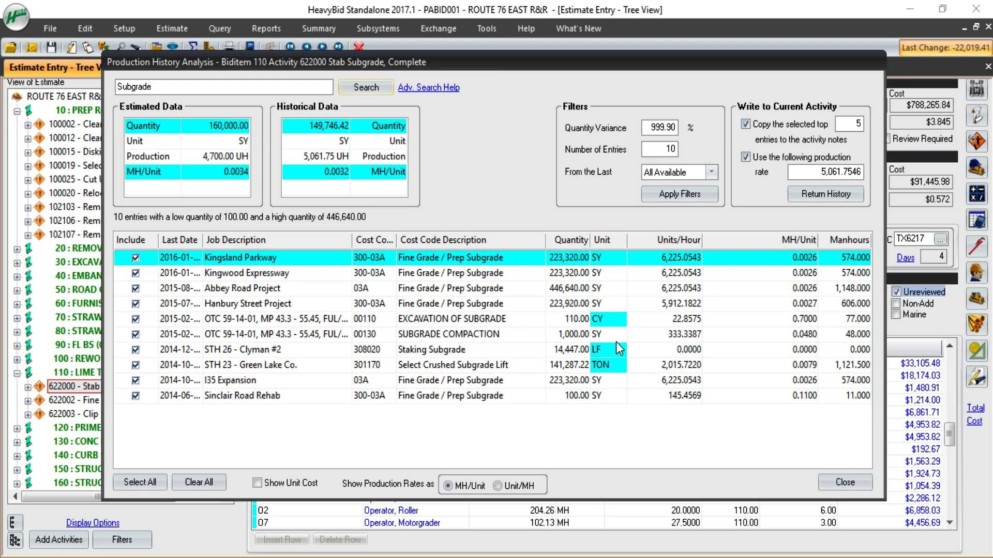Click the red pipe wrench sidebar icon
Screen dimensions: 993x558
click(x=976, y=246)
